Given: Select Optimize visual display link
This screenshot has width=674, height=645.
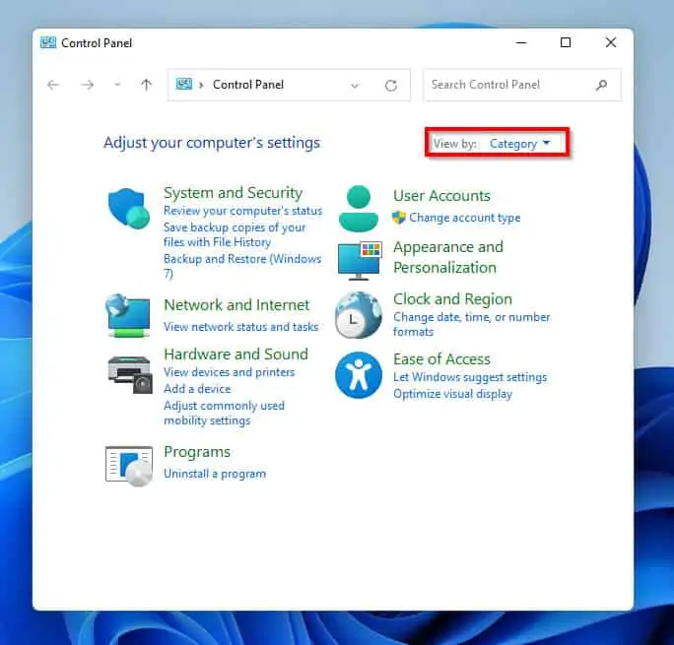Looking at the screenshot, I should [x=452, y=394].
